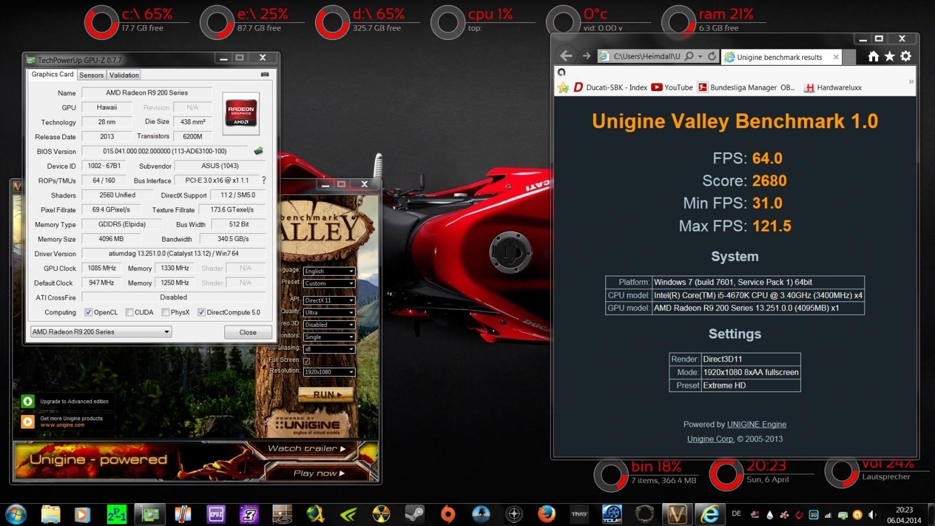The image size is (935, 526).
Task: Open the Stereo 3D dropdown showing Disabled
Action: click(x=329, y=324)
